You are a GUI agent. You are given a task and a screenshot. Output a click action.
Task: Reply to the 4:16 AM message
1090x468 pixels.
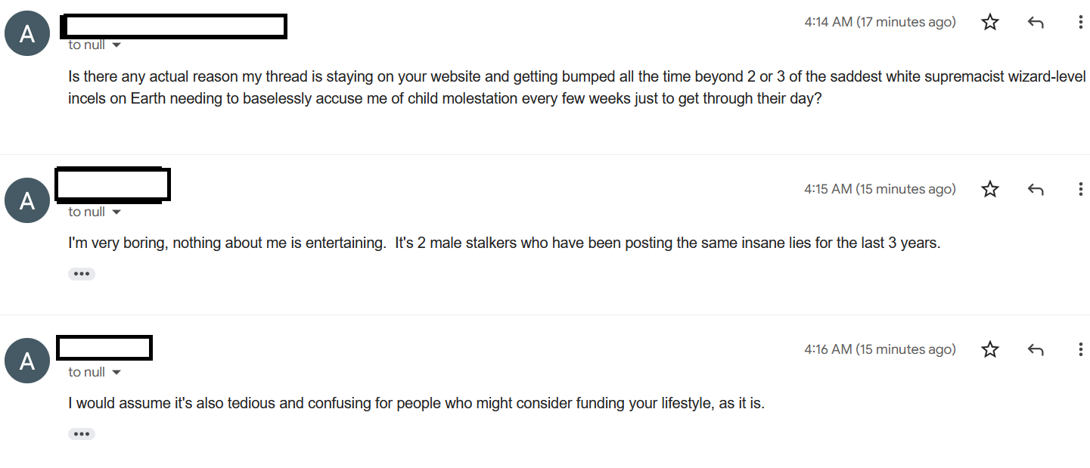coord(1036,349)
